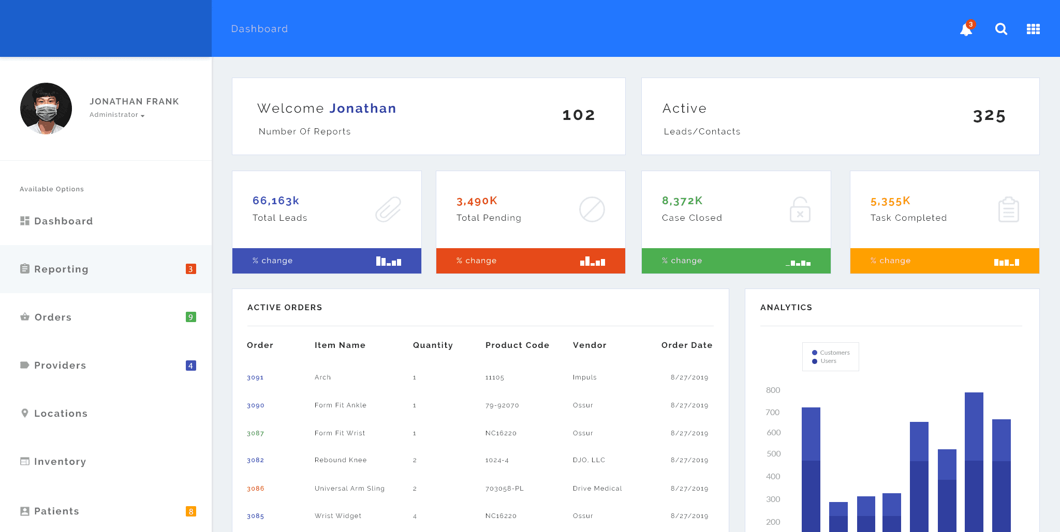The height and width of the screenshot is (532, 1060).
Task: Click the blocked icon on Total Pending card
Action: tap(593, 209)
